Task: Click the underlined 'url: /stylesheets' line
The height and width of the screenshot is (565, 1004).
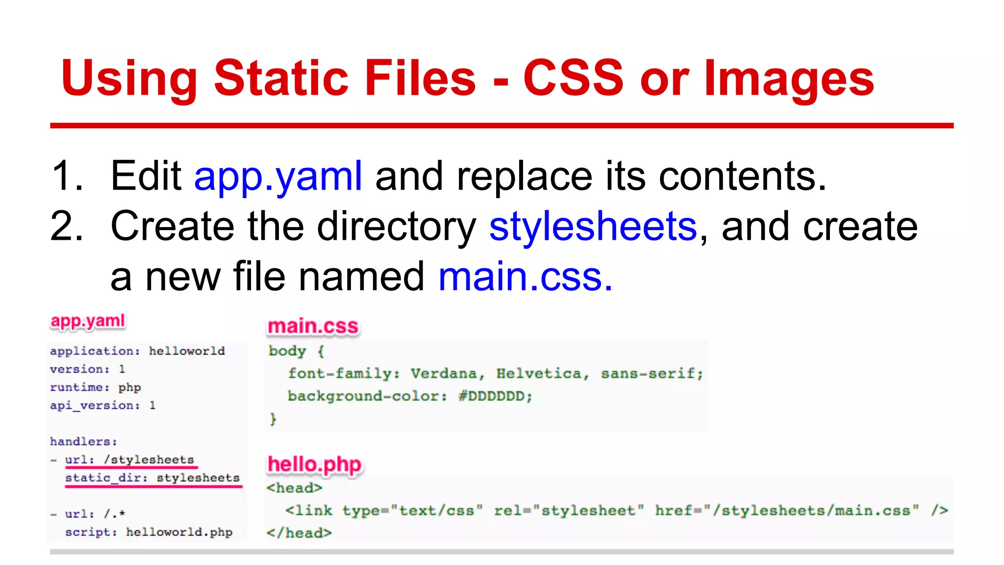Action: coord(130,460)
